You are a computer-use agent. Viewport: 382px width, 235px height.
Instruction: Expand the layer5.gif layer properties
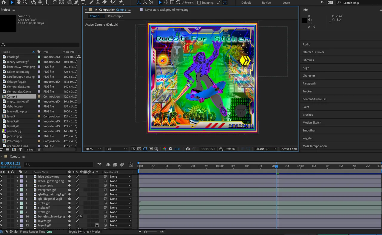click(17, 221)
